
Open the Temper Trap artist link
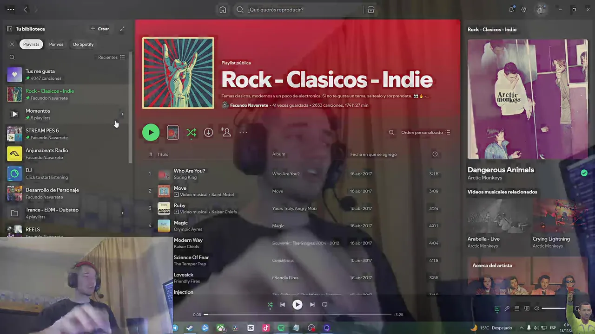click(190, 264)
